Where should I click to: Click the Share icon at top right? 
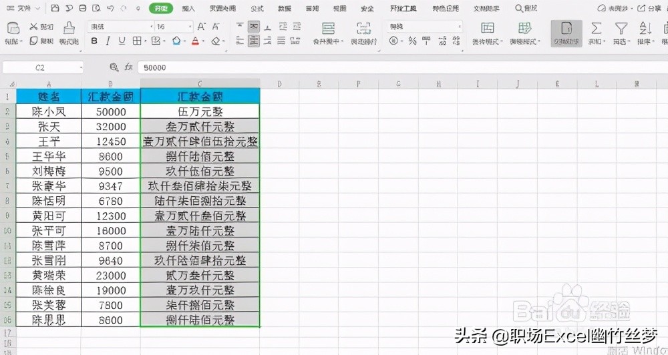[649, 8]
